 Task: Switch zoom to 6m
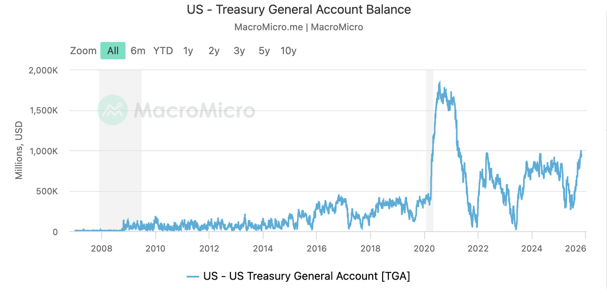click(x=138, y=51)
